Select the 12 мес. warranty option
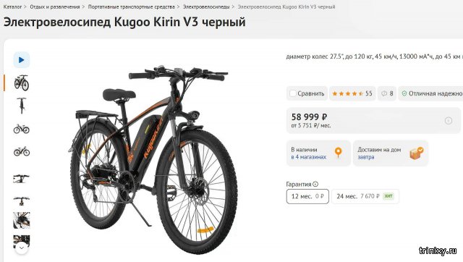This screenshot has height=262, width=463. (x=307, y=196)
